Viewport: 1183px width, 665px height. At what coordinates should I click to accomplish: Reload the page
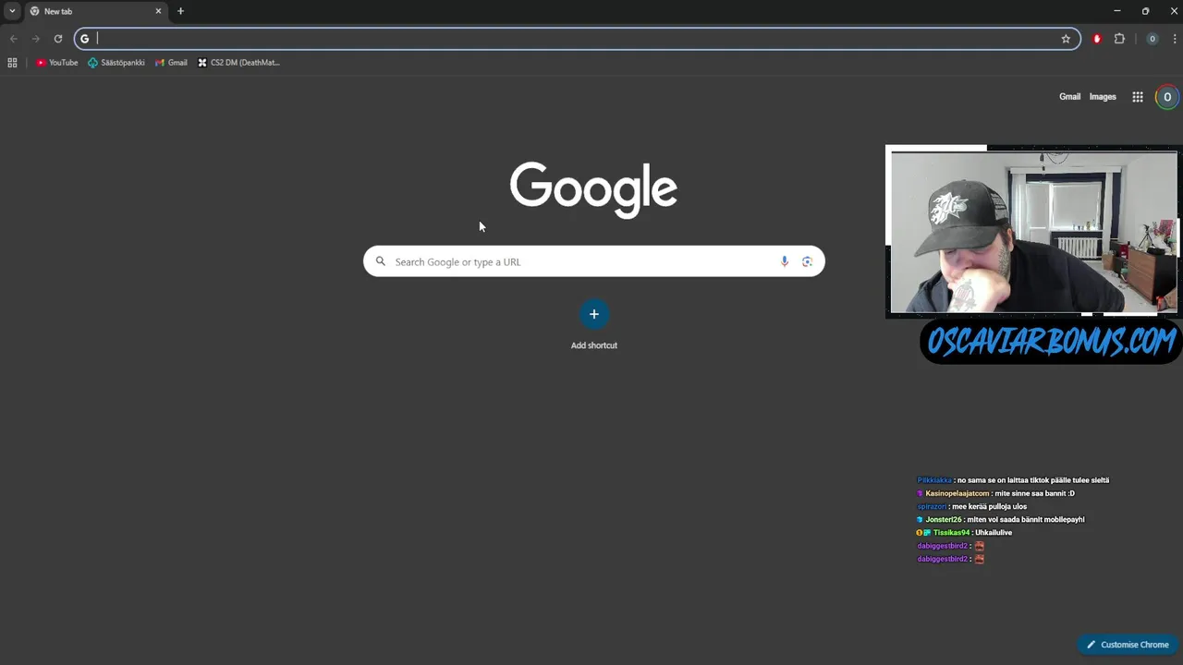pyautogui.click(x=58, y=39)
